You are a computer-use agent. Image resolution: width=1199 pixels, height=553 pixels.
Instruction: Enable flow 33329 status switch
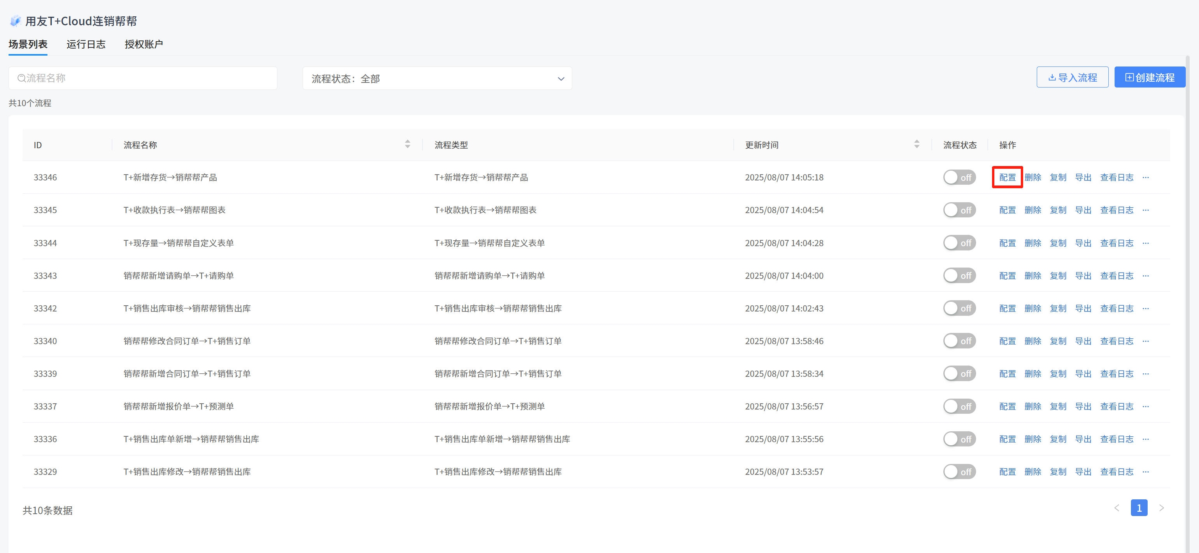pyautogui.click(x=959, y=472)
